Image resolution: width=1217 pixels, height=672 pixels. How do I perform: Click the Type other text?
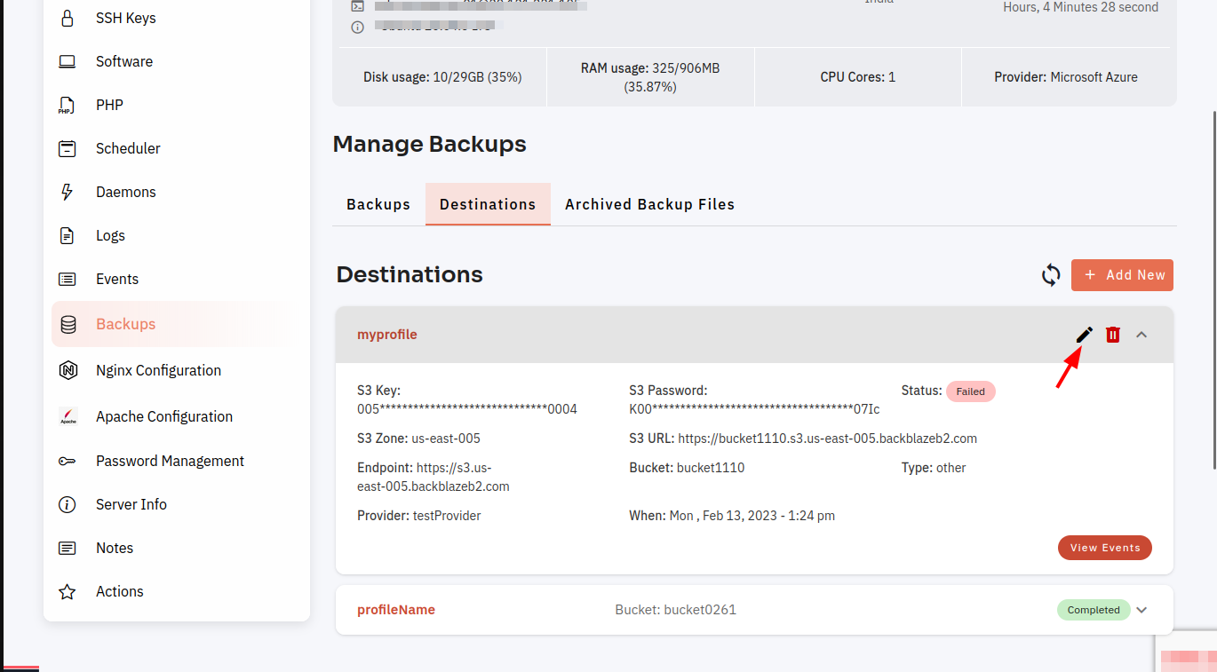coord(934,468)
